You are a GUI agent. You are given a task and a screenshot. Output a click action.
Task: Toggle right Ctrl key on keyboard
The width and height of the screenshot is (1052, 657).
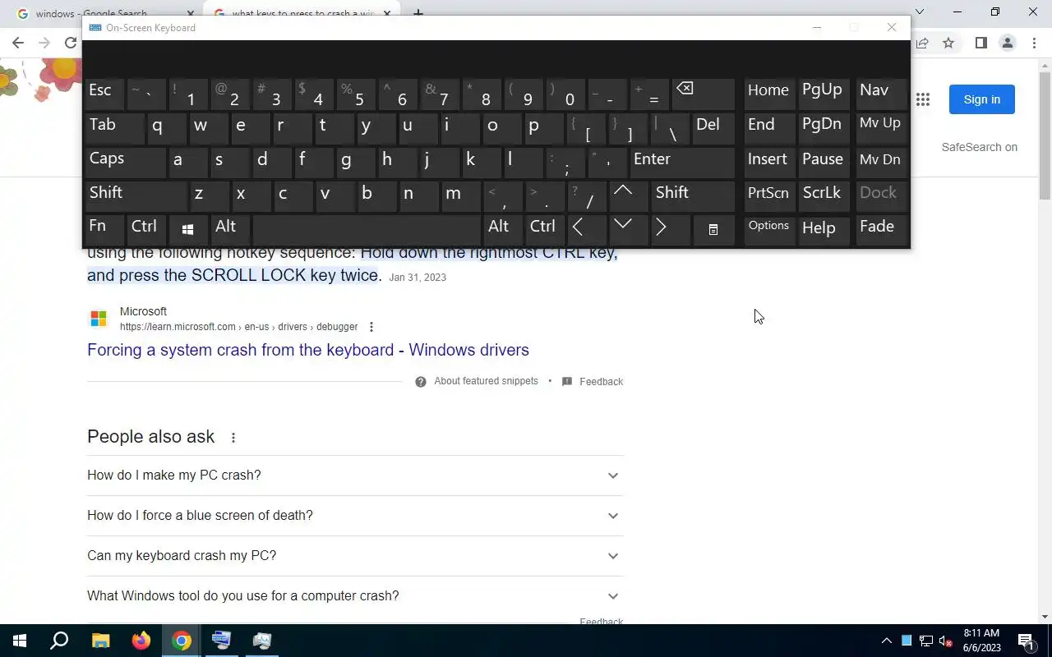[x=544, y=230]
